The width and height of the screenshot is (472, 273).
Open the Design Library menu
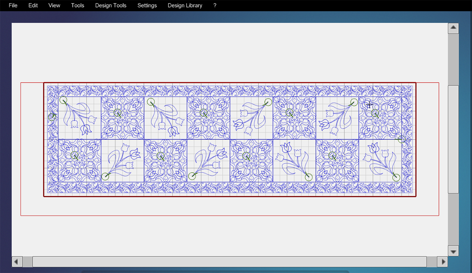pyautogui.click(x=185, y=6)
